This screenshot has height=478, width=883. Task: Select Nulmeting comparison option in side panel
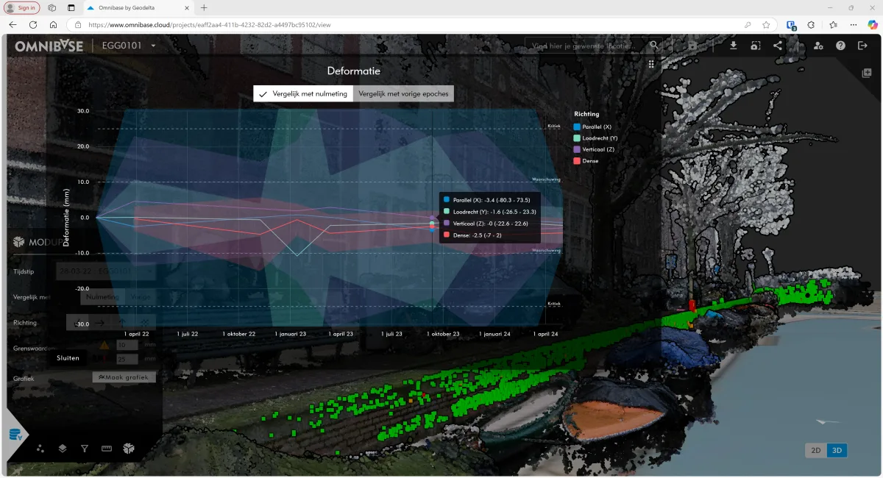(102, 297)
